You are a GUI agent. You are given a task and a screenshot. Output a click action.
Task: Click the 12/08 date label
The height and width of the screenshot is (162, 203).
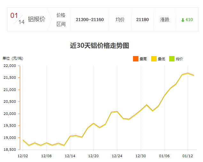click(46, 156)
